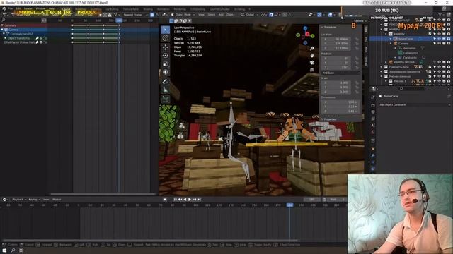453x254 pixels.
Task: Click the blue Z axis on navigation gizmo
Action: [305, 28]
